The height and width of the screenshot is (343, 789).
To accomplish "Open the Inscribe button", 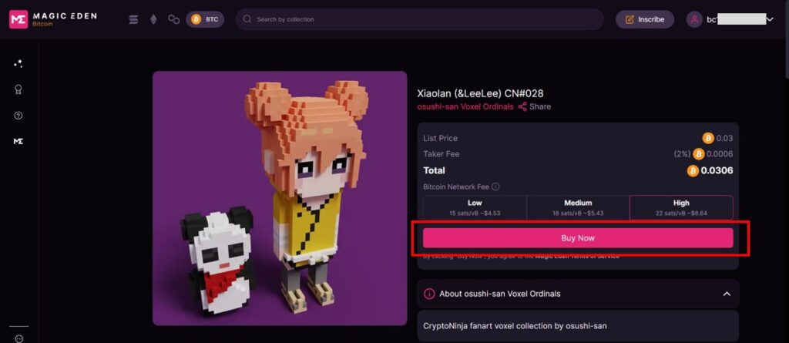I will coord(645,19).
